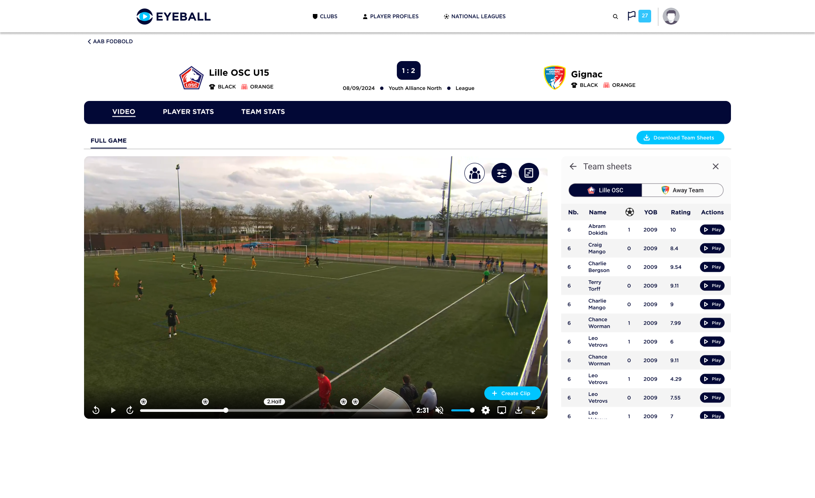
Task: Close the Team sheets panel
Action: [x=716, y=167]
